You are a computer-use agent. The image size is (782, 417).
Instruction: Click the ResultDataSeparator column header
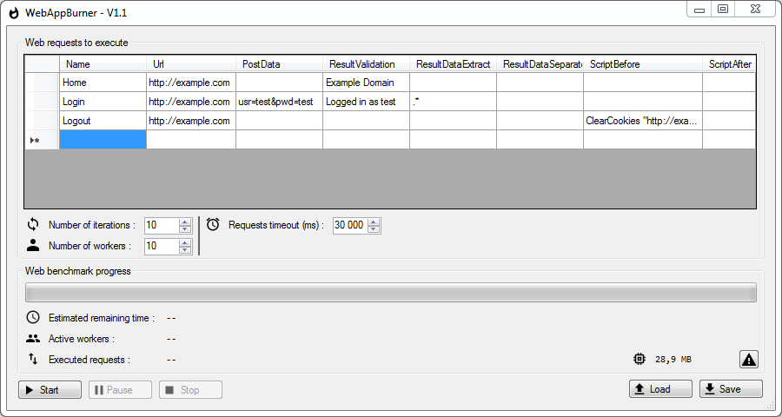coord(540,63)
